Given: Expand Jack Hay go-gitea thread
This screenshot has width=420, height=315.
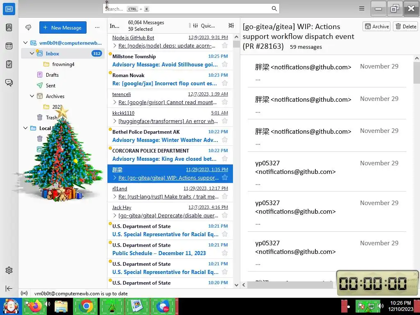Looking at the screenshot, I should coord(115,215).
